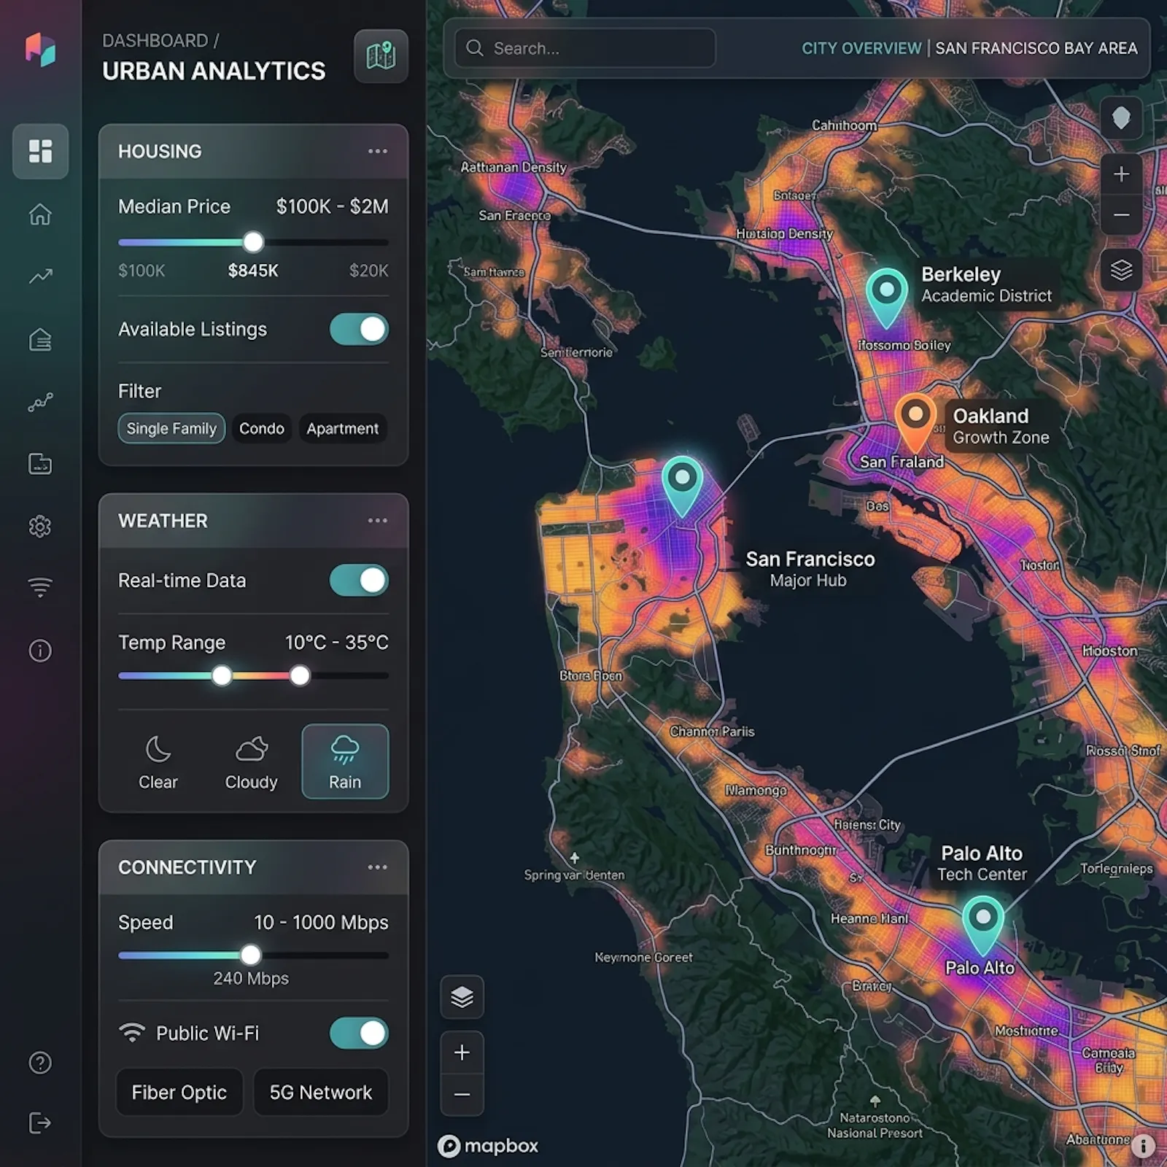Viewport: 1167px width, 1167px height.
Task: Click Temp Range upper slider handle
Action: pyautogui.click(x=300, y=676)
